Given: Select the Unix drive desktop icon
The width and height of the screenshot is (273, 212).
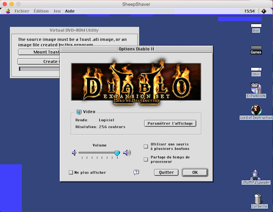Looking at the screenshot, I should click(256, 72).
